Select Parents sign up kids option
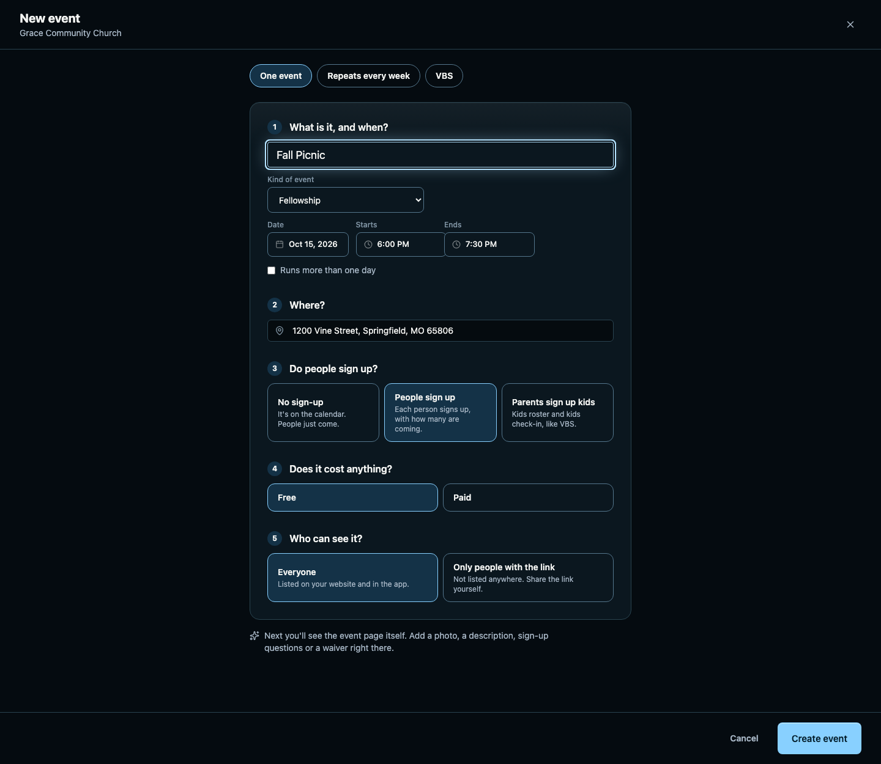This screenshot has width=881, height=764. pos(557,413)
